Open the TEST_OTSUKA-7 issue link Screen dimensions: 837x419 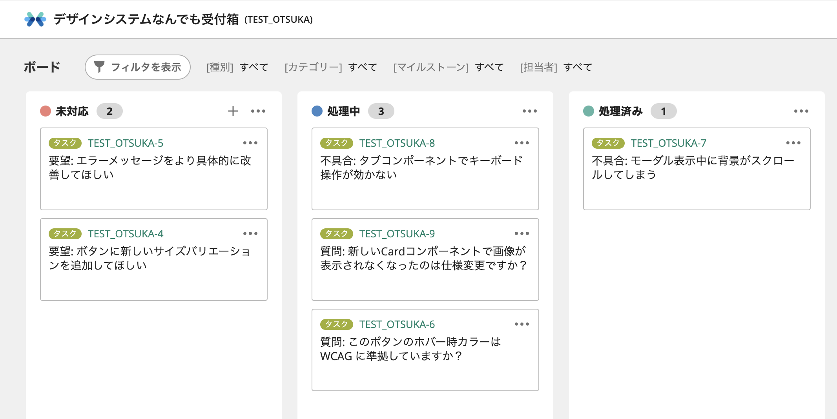coord(668,143)
